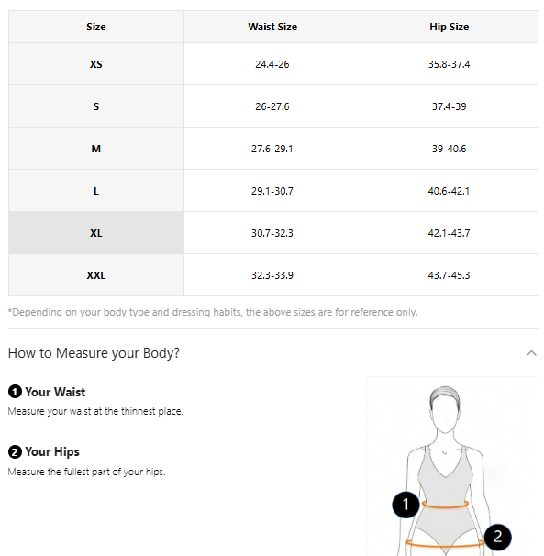Click the Waist Size column header
This screenshot has width=544, height=556.
(x=272, y=27)
